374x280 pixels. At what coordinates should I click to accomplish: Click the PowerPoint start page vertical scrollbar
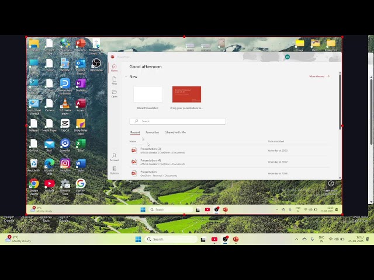tap(340, 102)
